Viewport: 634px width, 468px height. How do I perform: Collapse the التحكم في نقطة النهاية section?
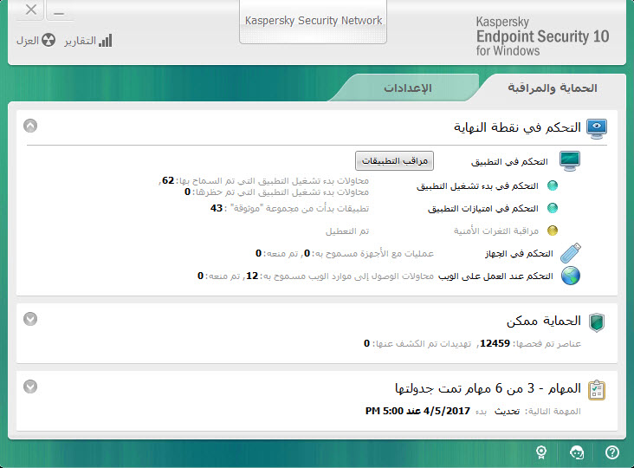[x=30, y=126]
